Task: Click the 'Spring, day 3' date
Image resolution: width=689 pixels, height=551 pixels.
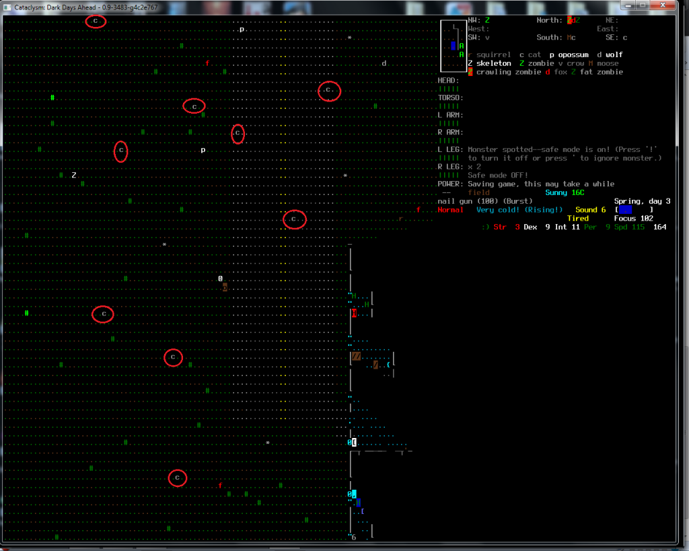Action: pyautogui.click(x=643, y=201)
